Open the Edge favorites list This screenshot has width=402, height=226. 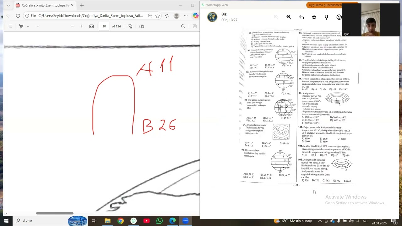coord(167,16)
